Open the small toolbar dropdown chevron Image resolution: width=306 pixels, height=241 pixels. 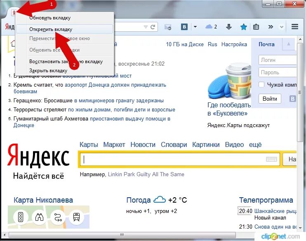point(281,27)
